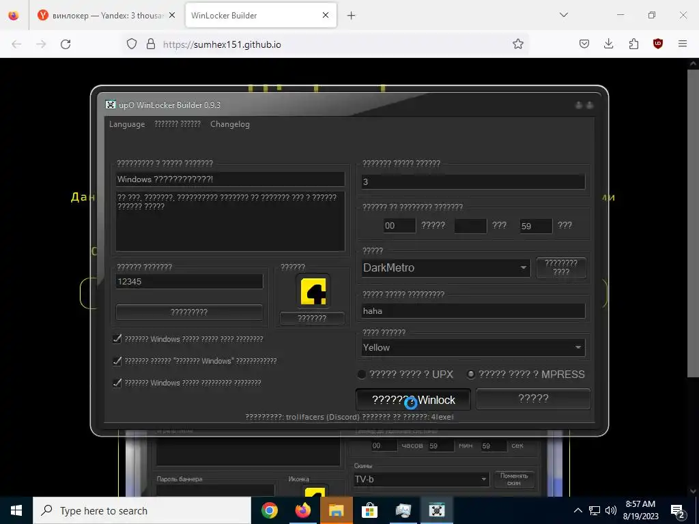
Task: Open a new browser tab
Action: pos(352,16)
